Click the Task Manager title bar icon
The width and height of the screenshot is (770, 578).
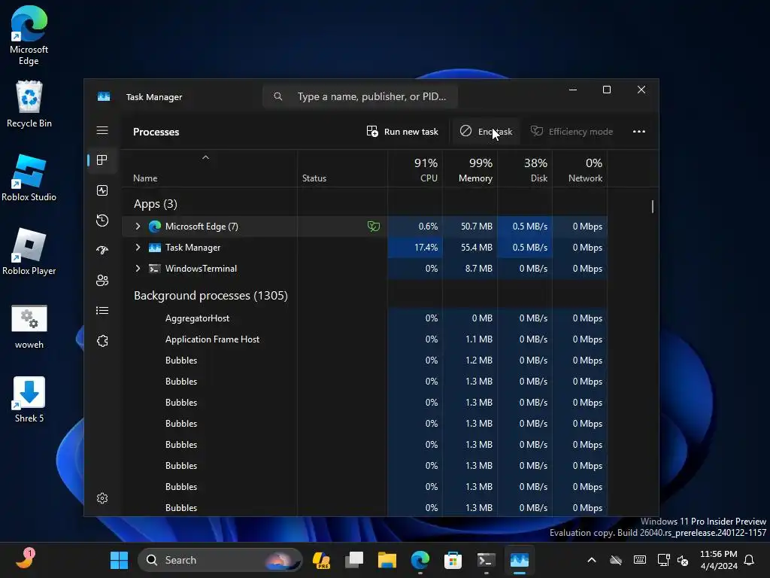pyautogui.click(x=104, y=96)
